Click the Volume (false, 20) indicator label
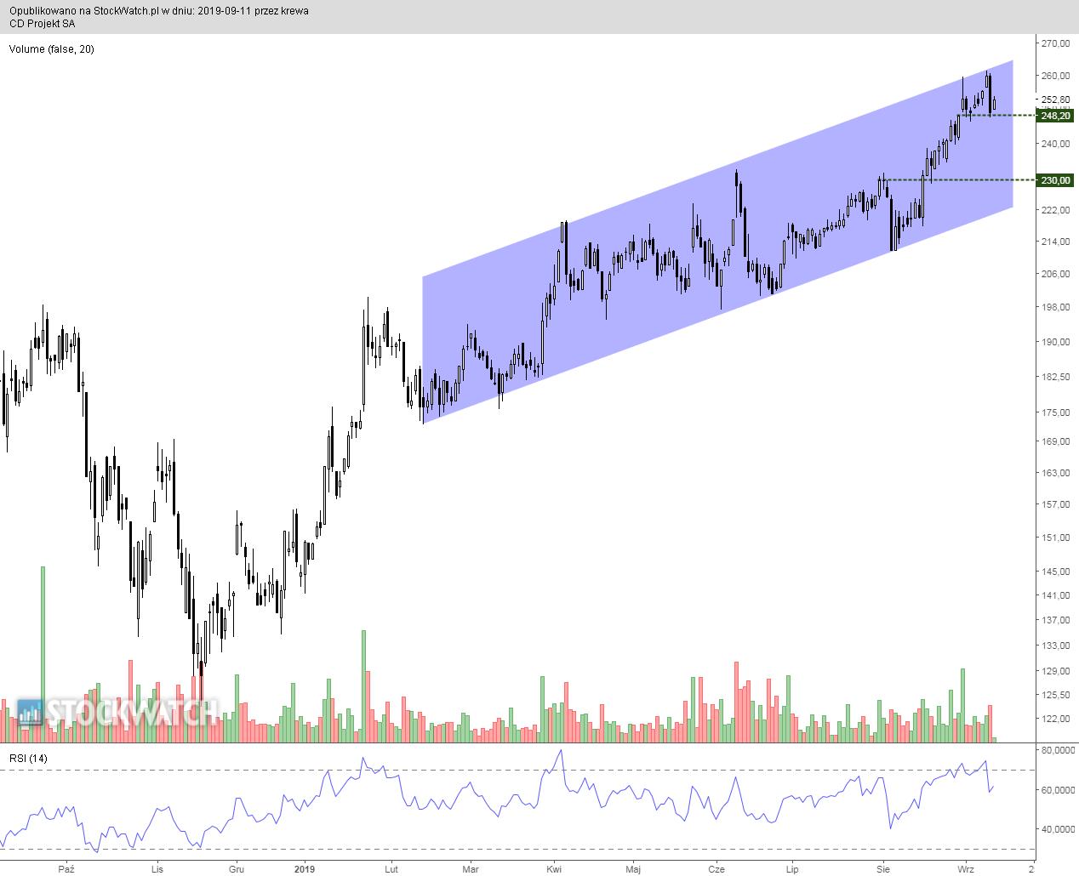1079x876 pixels. coord(52,49)
